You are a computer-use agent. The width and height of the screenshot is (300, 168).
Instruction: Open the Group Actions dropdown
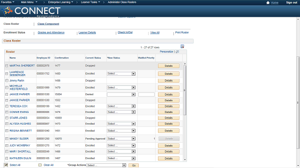[106, 165]
